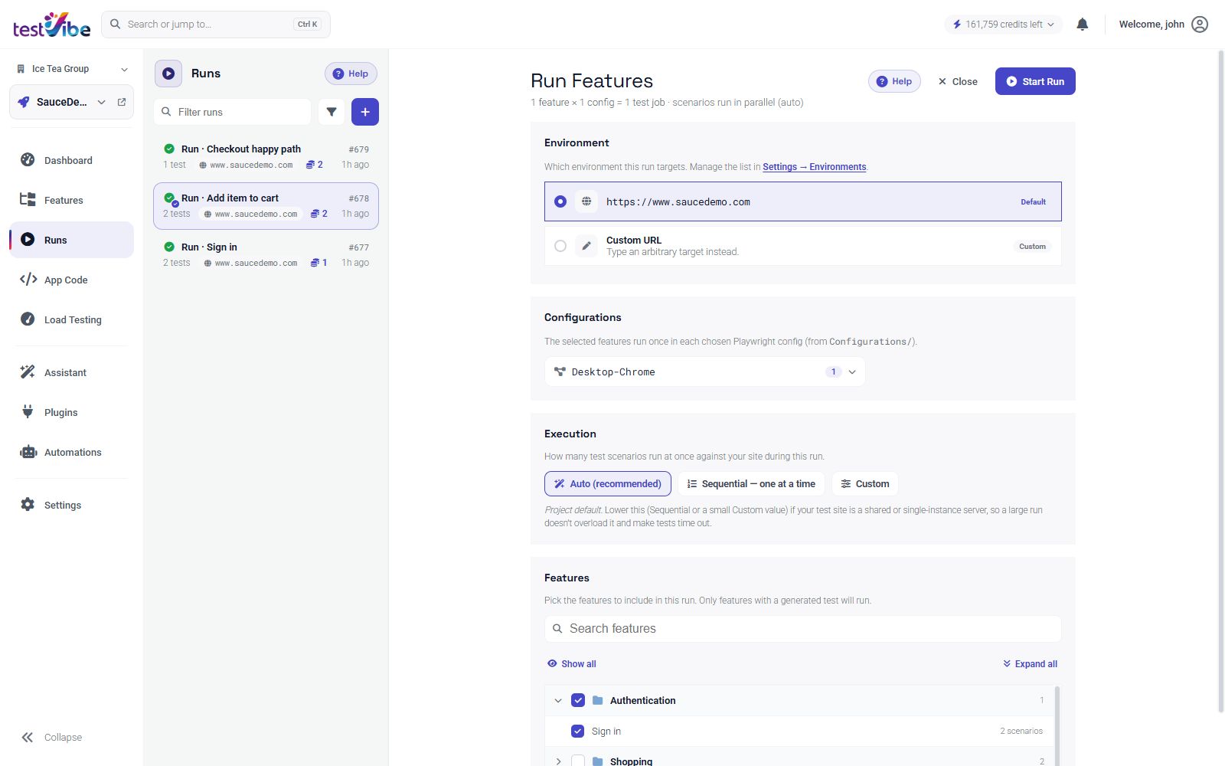The image size is (1225, 766).
Task: Click the Authentication folder icon
Action: tap(598, 700)
